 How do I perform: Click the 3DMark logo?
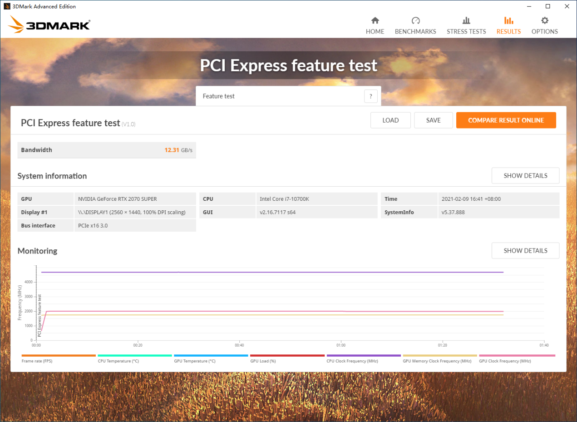coord(49,25)
